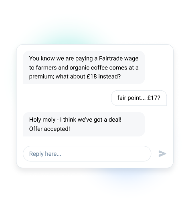Click the 'fair point...' words

[x=131, y=98]
